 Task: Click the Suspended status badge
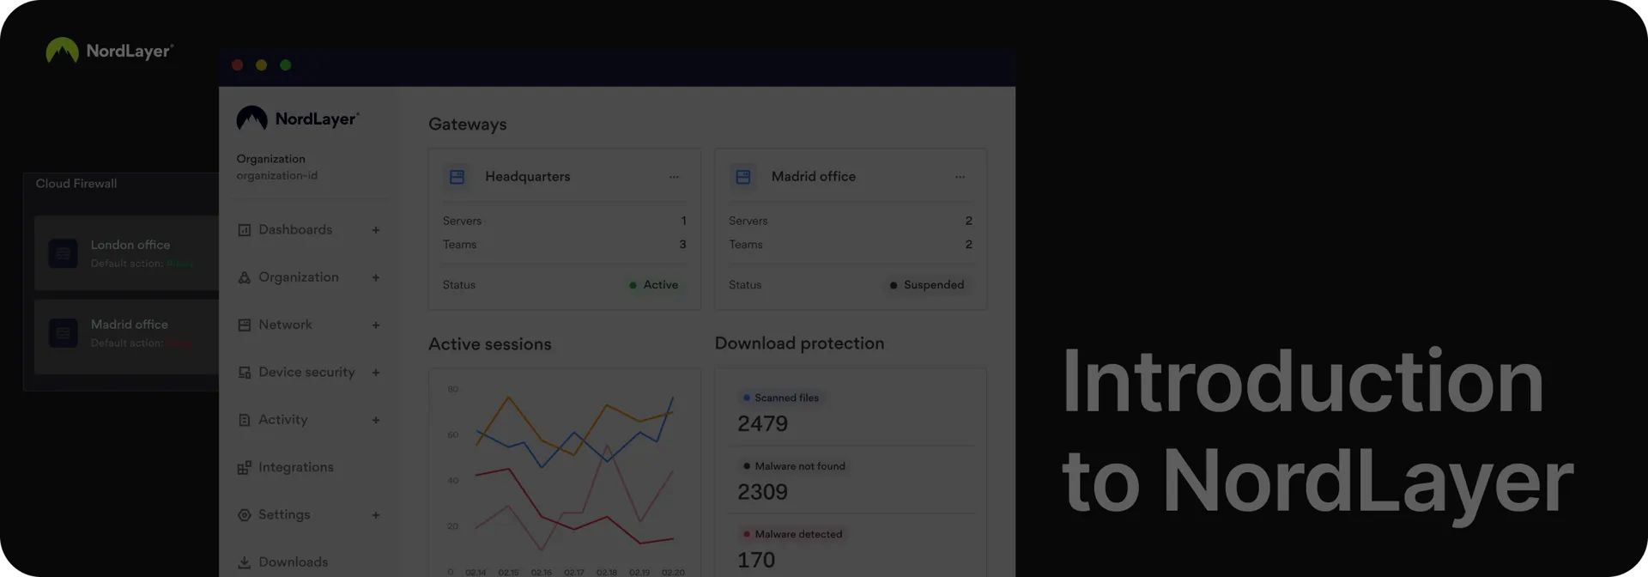pos(927,285)
